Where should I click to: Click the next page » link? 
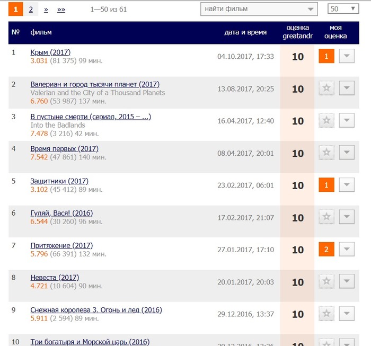click(46, 10)
